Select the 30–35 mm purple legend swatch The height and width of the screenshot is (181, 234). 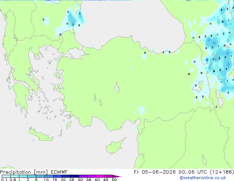click(x=83, y=176)
